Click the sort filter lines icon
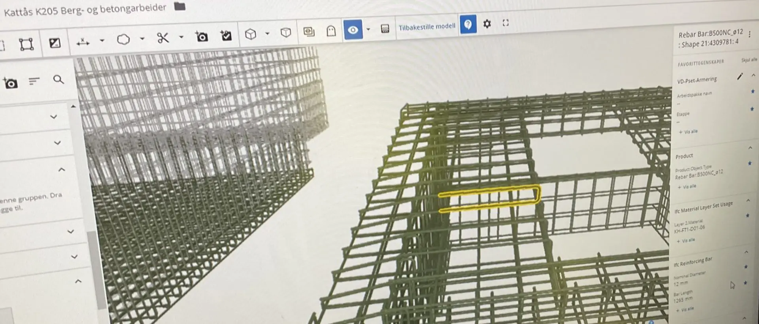The height and width of the screenshot is (324, 759). pyautogui.click(x=34, y=81)
